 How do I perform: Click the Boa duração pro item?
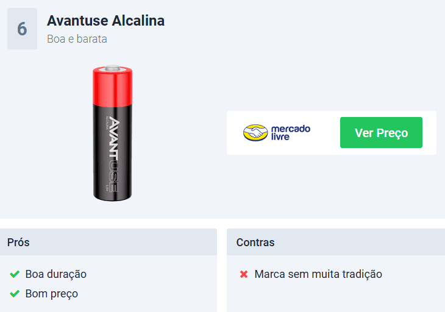point(56,274)
